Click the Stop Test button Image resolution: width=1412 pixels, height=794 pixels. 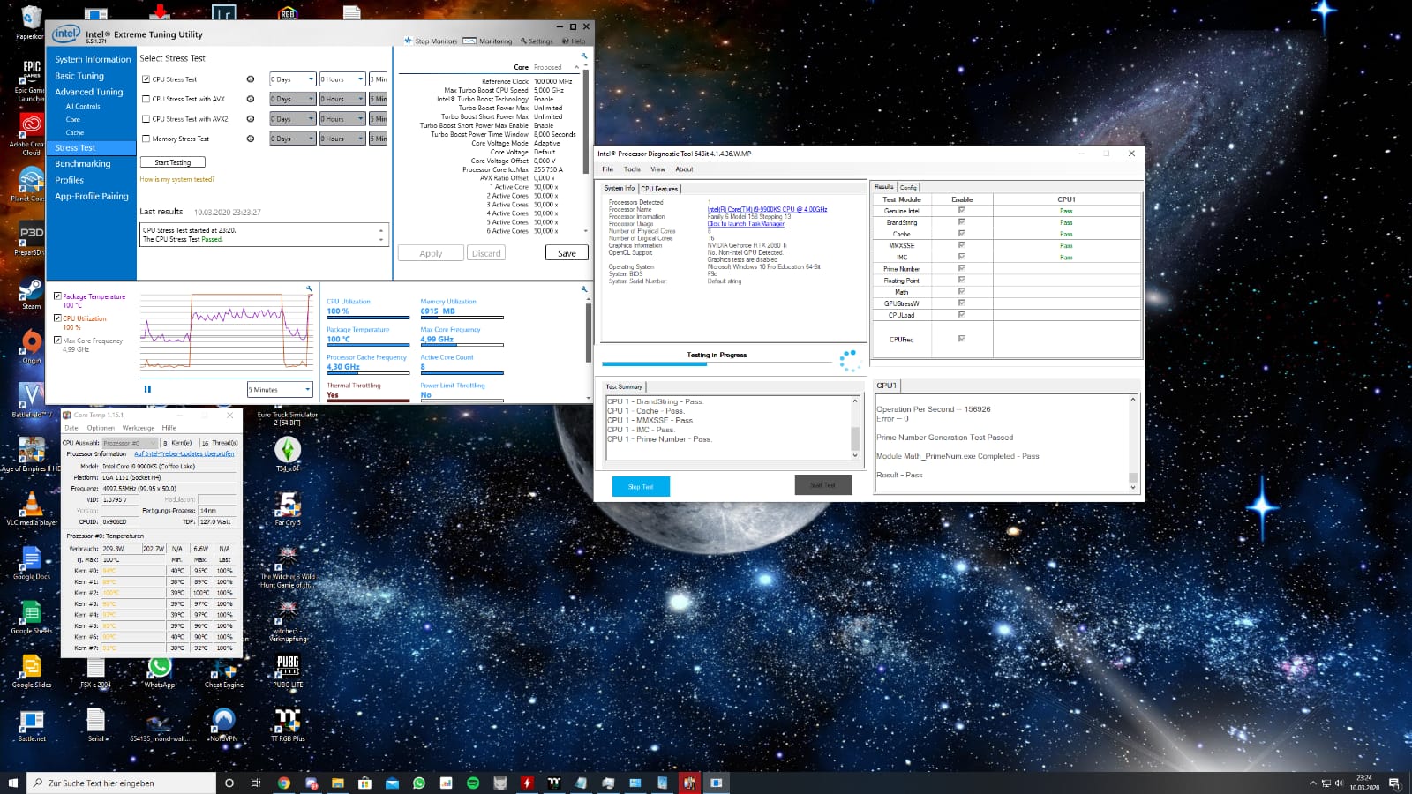641,486
